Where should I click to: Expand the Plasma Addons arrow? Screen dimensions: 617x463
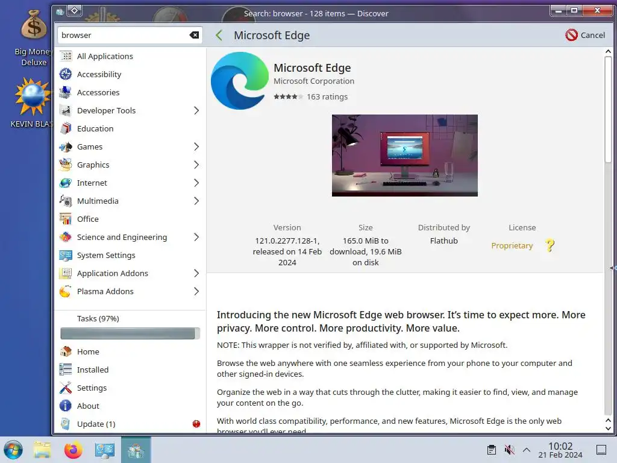click(196, 292)
